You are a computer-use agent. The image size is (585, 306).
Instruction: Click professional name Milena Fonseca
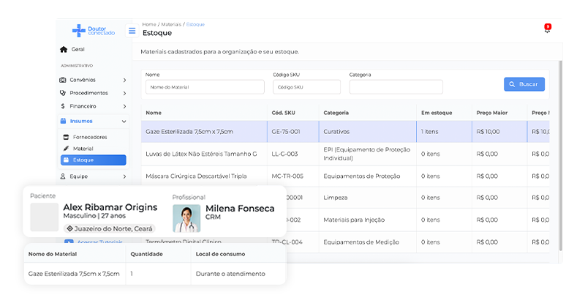240,209
